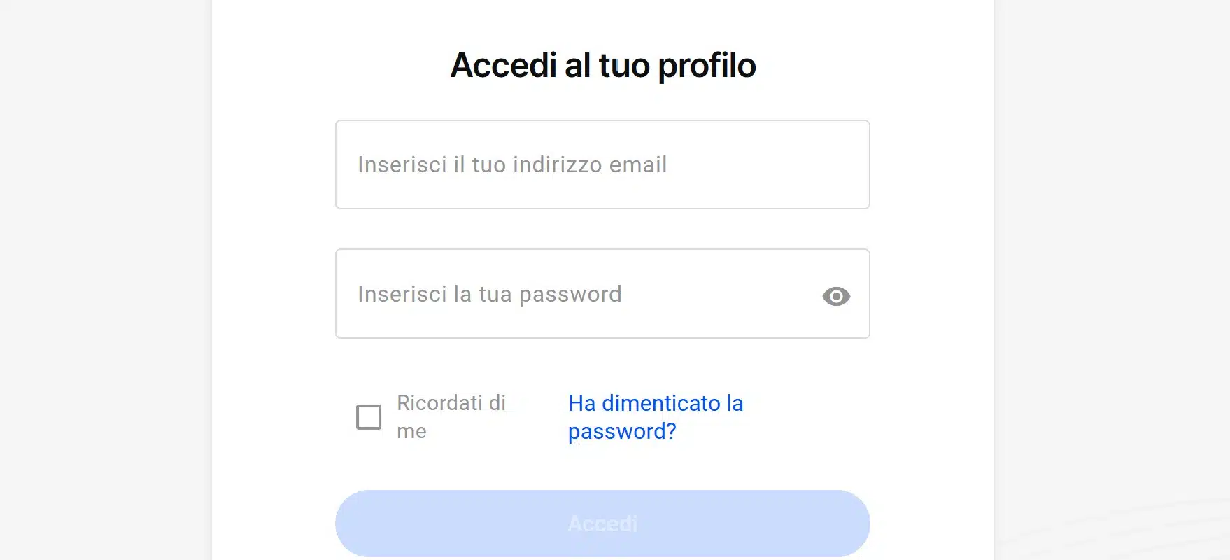Screen dimensions: 1230x560
Task: Enable the 'Ricordati di me' checkbox
Action: tap(367, 416)
